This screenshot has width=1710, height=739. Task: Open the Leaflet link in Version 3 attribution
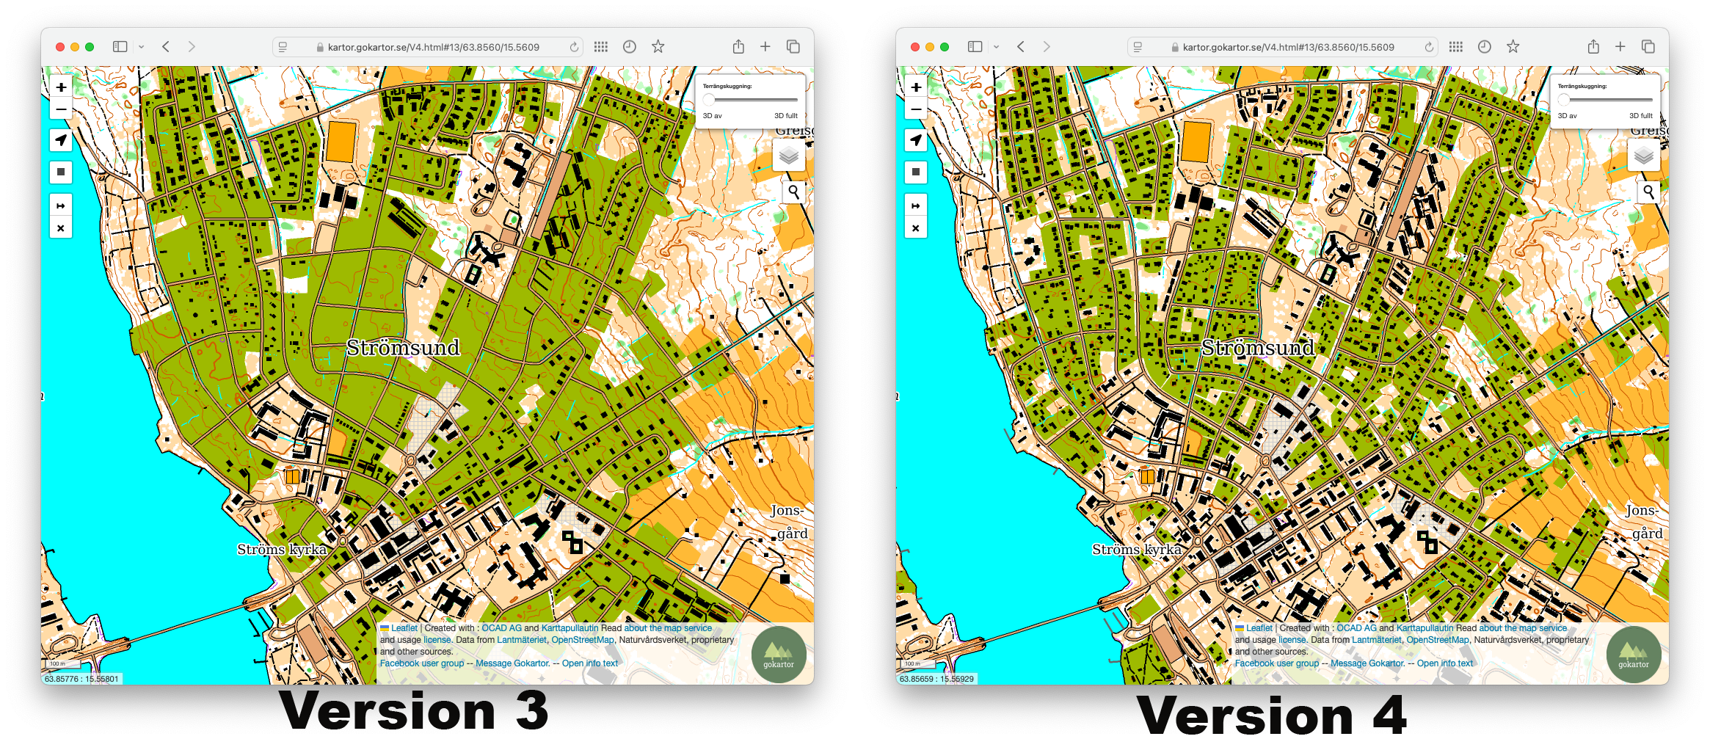pos(404,628)
